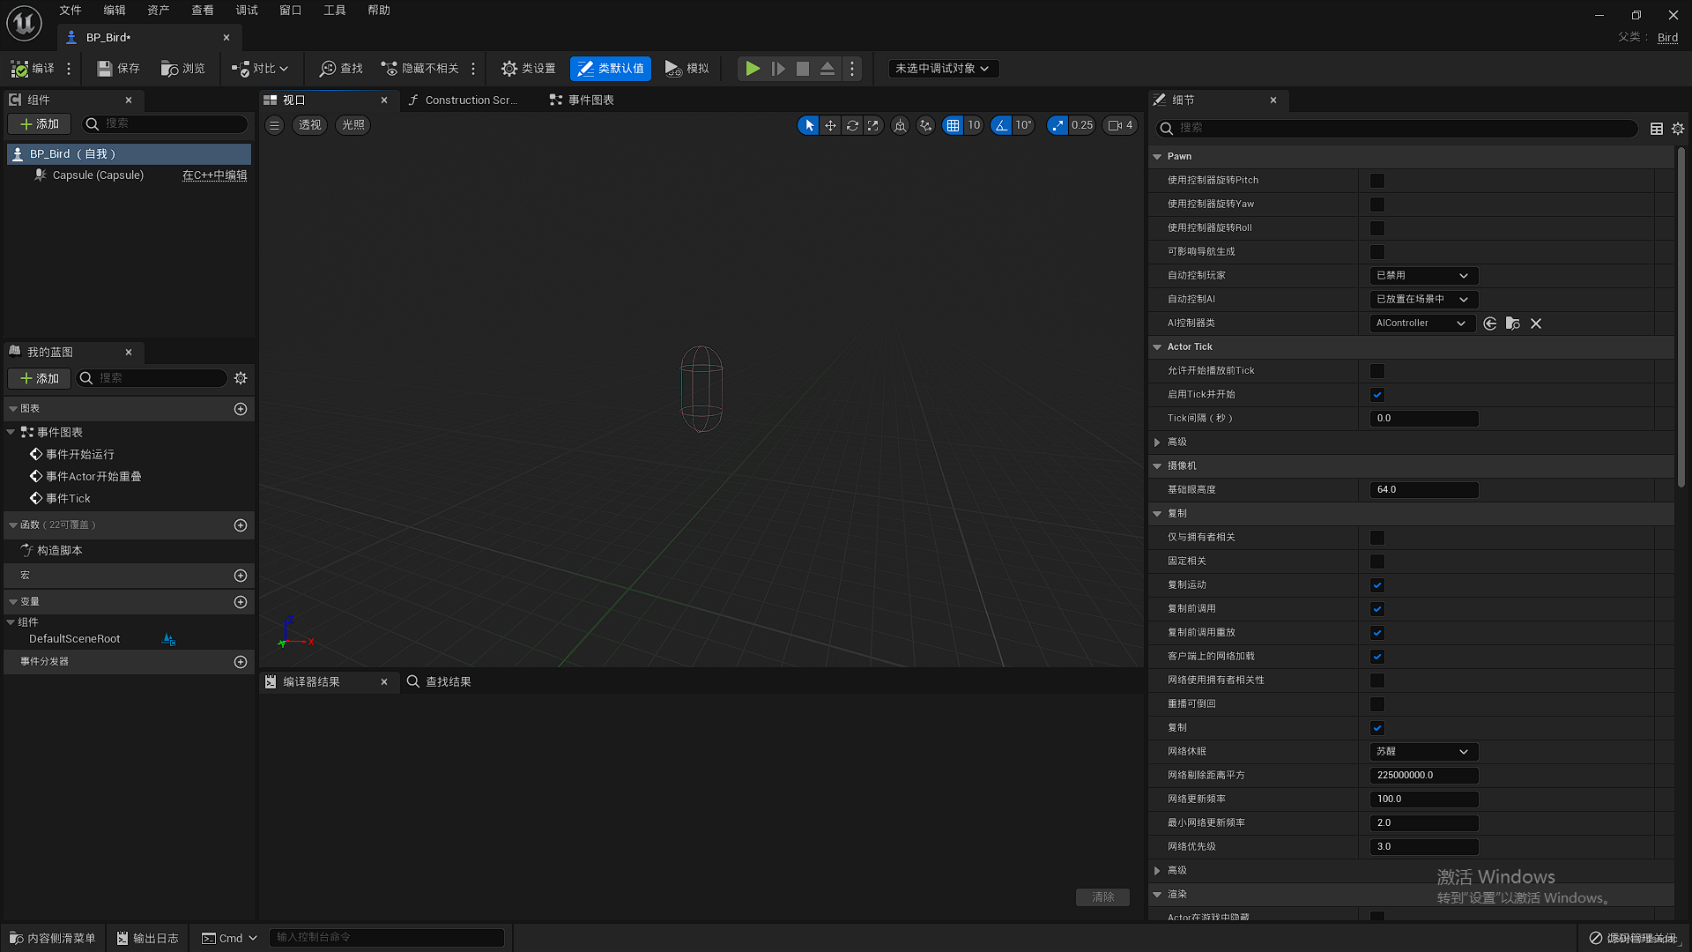Switch to the 事件图表 tab
1692x952 pixels.
point(589,100)
